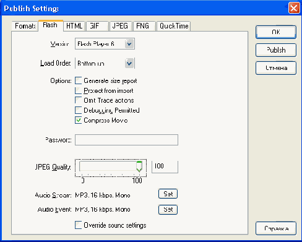Open the QuickTime tab

click(173, 26)
